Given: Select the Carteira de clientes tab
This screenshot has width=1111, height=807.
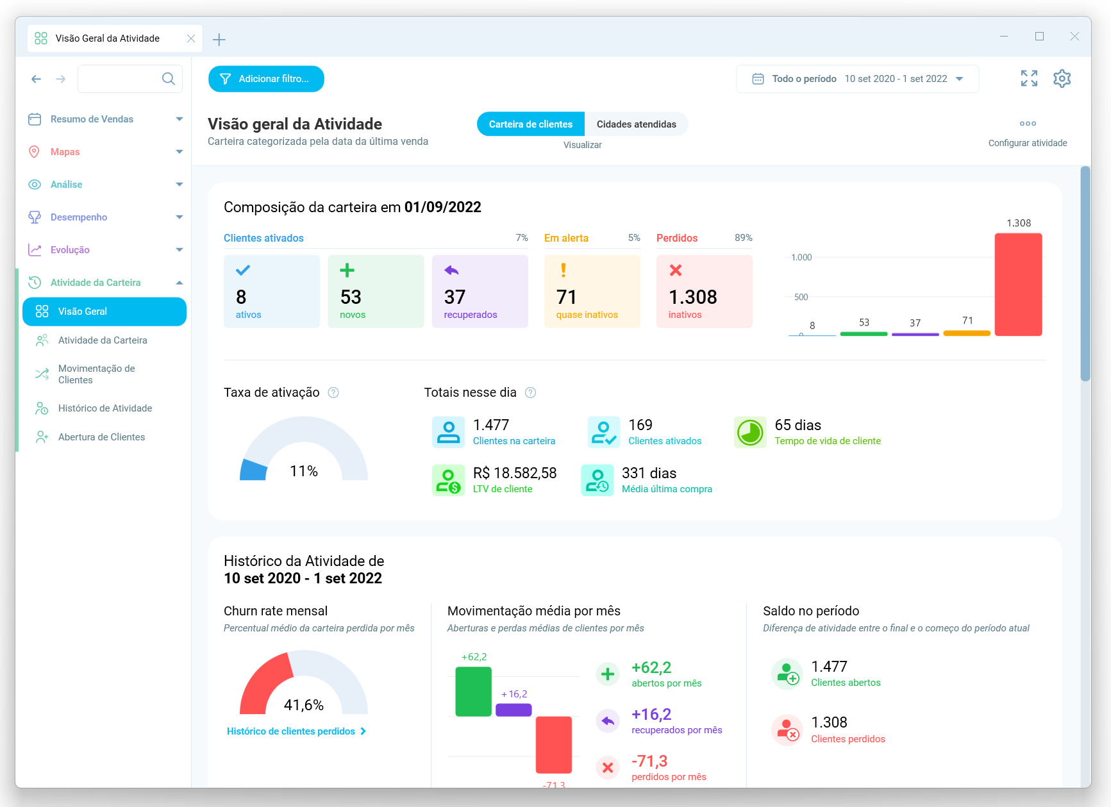Looking at the screenshot, I should 530,124.
